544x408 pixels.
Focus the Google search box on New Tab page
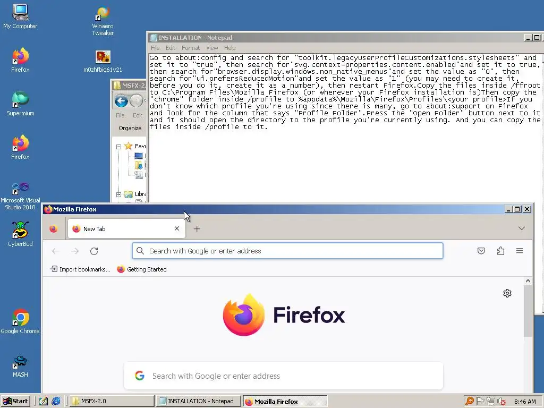(x=284, y=376)
